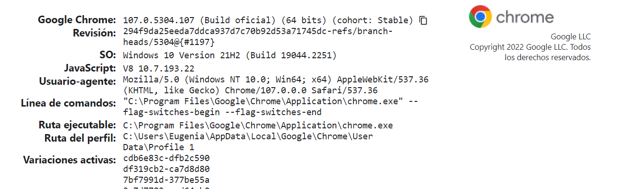Click the Ruta ejecutable chrome.exe path
The image size is (619, 189).
pyautogui.click(x=258, y=126)
